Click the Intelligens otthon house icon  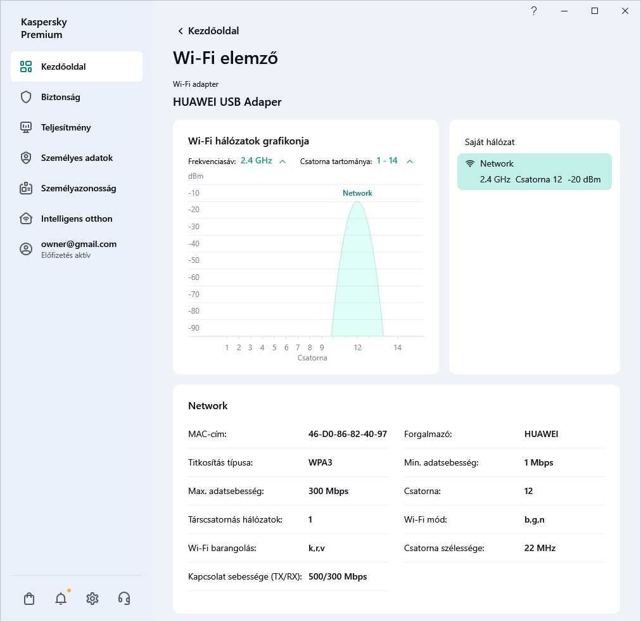point(26,219)
